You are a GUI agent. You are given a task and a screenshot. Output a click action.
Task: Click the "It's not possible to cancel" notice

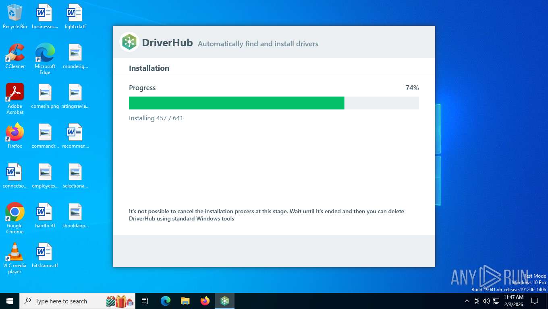pos(266,215)
